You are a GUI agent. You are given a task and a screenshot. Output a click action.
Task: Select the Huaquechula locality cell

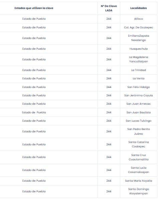[139, 49]
